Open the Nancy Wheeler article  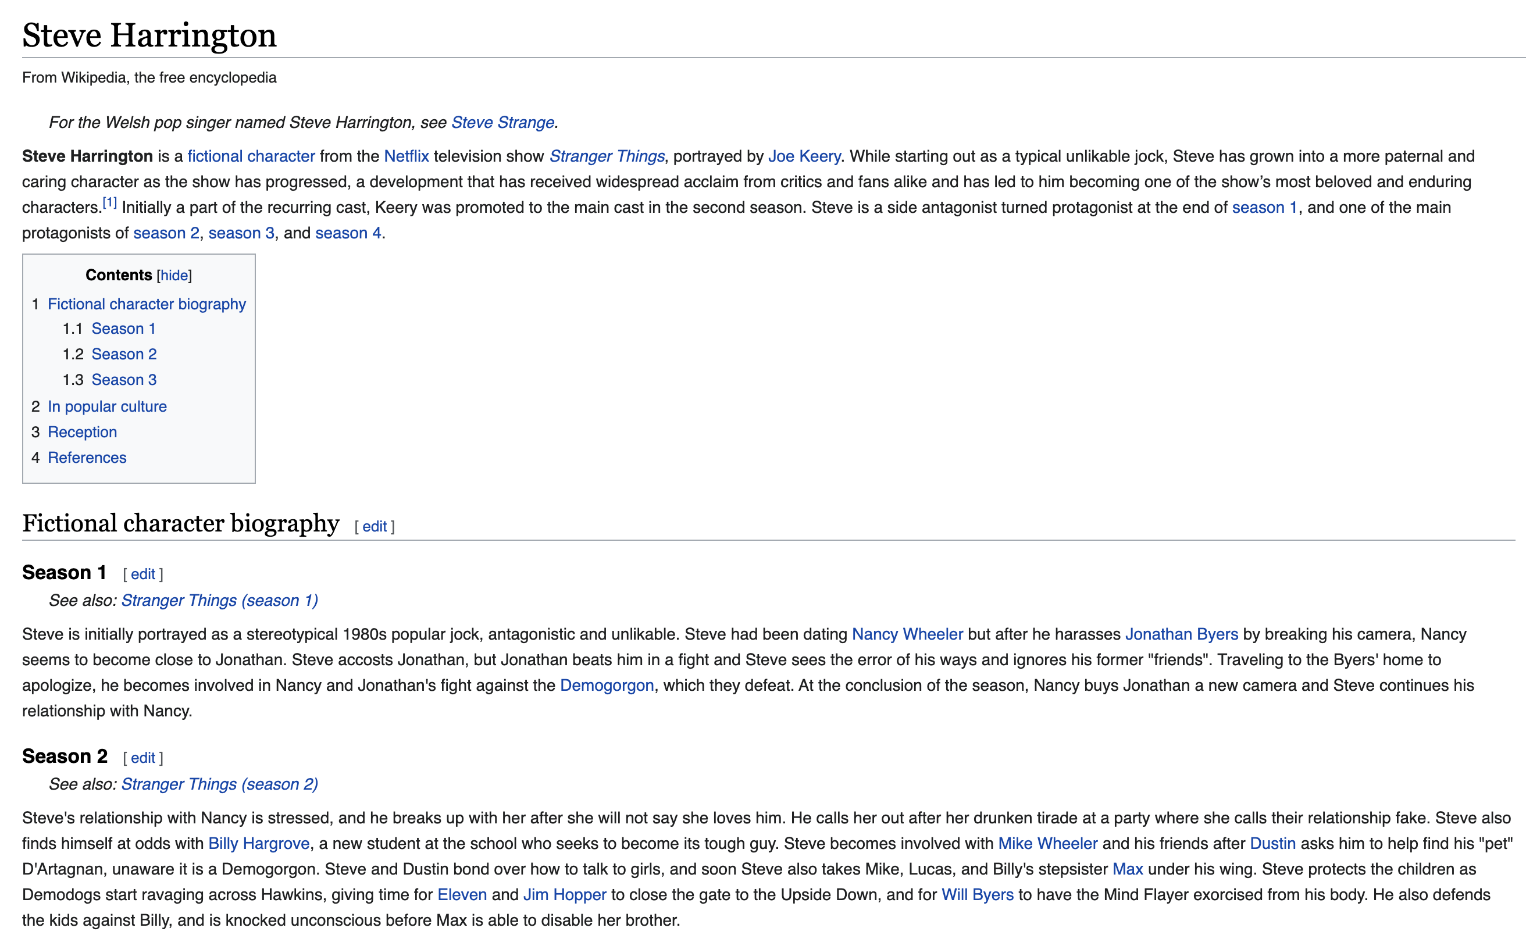[x=908, y=634]
